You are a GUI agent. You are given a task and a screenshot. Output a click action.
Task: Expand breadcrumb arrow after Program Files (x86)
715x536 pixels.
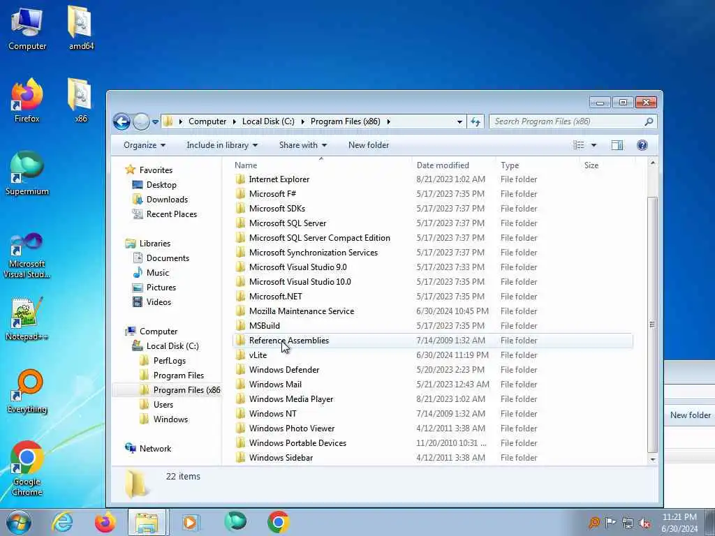click(388, 121)
